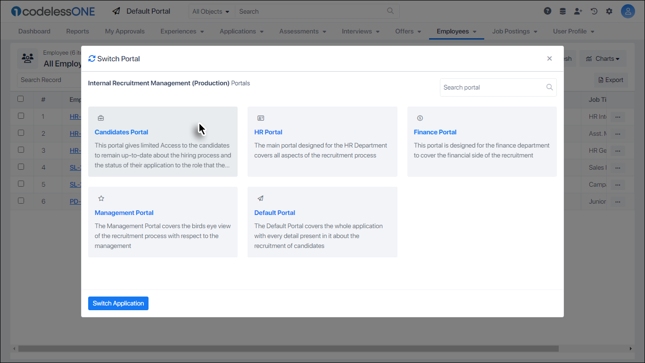
Task: Open the Job Postings dropdown arrow
Action: point(535,31)
